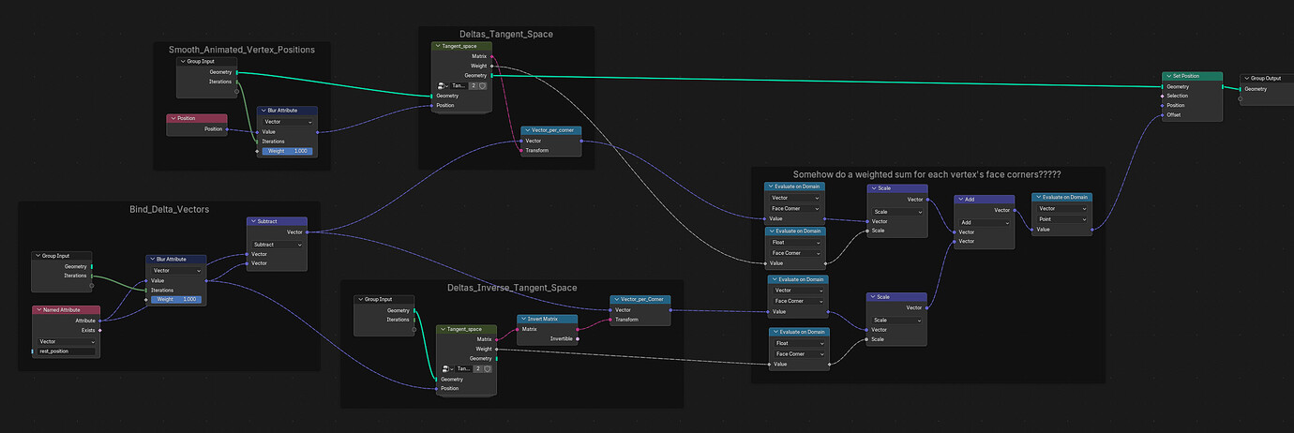Click Set Position's Geometry output socket
Screen dimensions: 1294x433
click(x=1223, y=86)
